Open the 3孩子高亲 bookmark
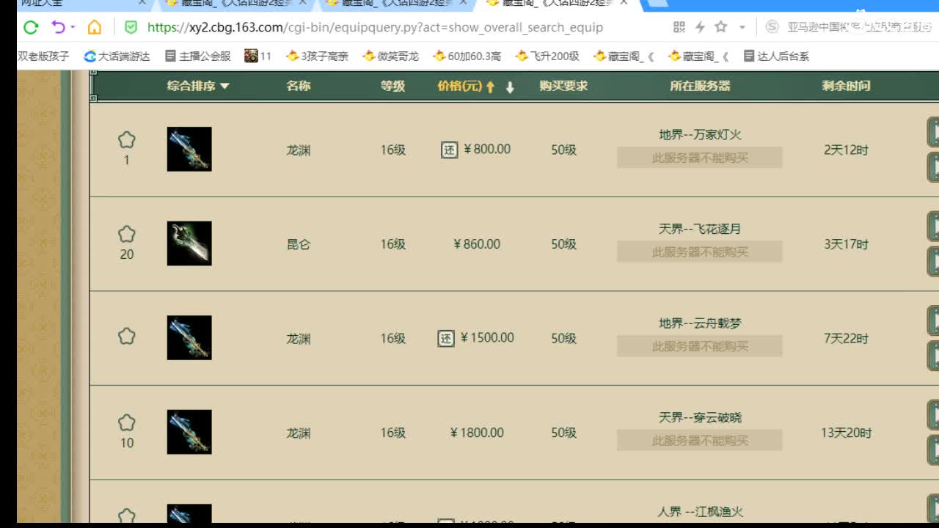This screenshot has width=939, height=528. 318,56
